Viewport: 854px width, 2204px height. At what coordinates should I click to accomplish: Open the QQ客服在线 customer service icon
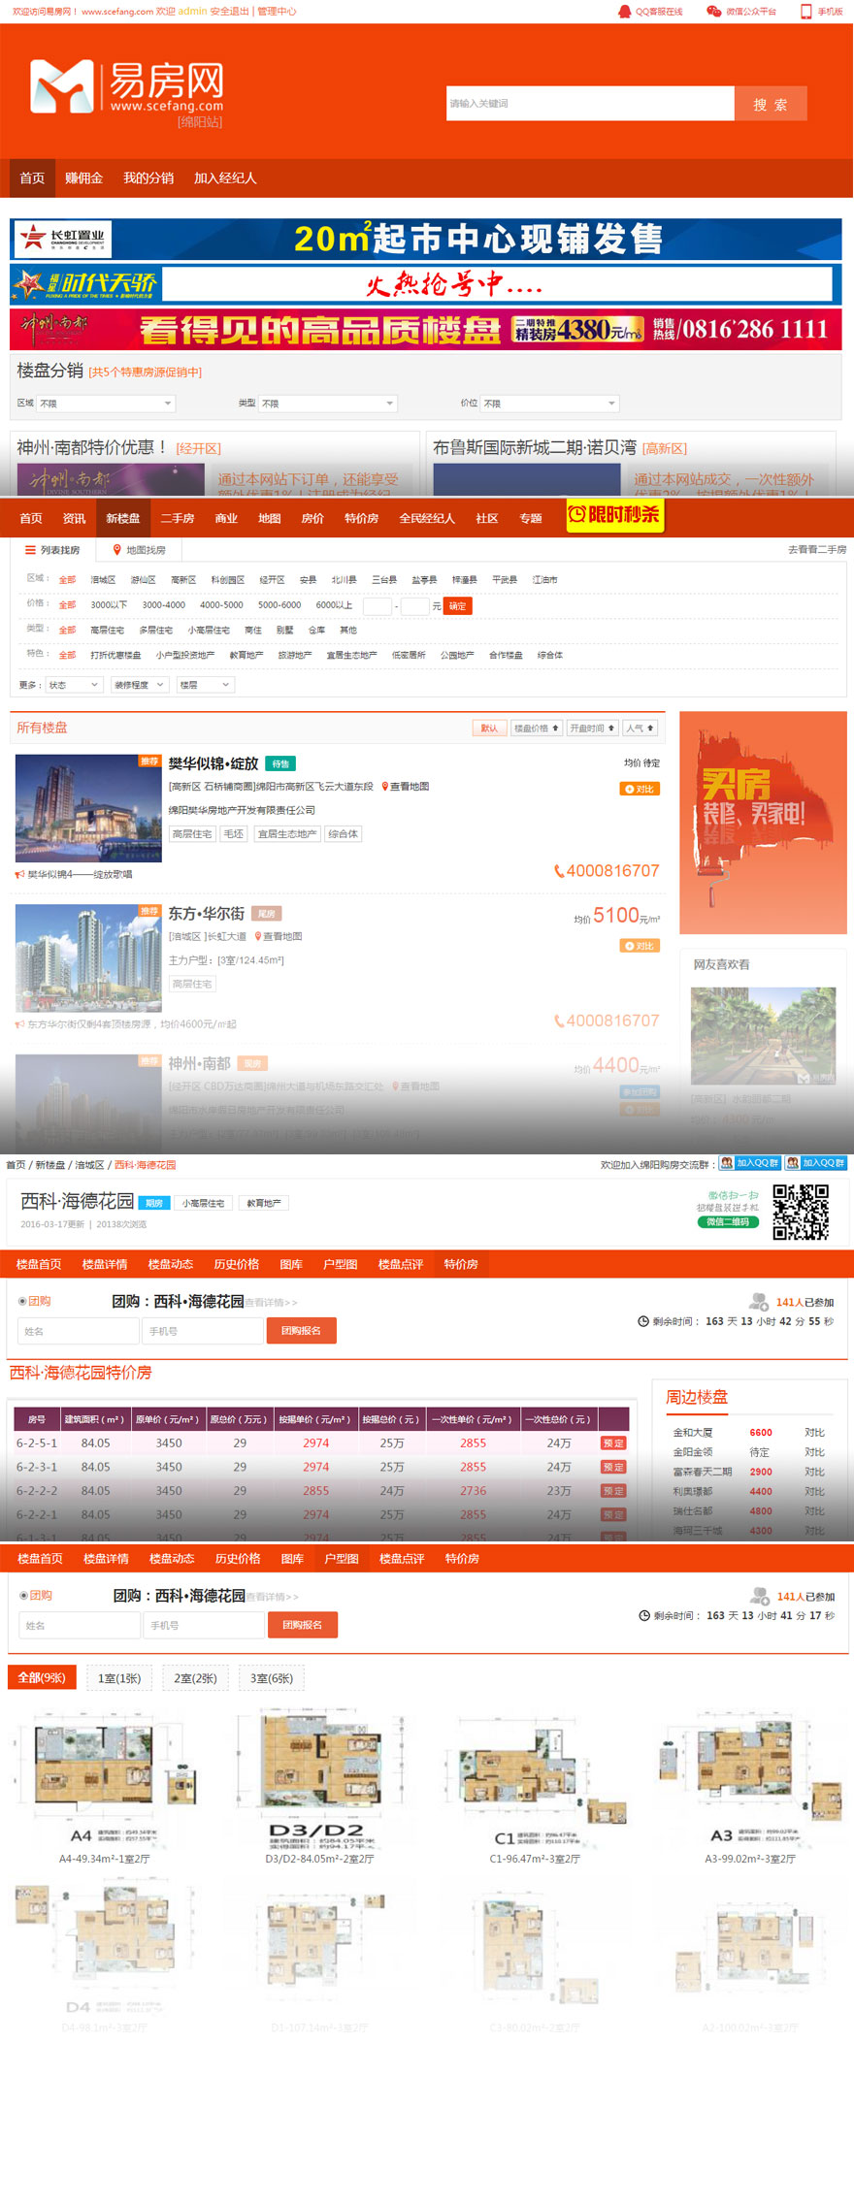click(624, 12)
